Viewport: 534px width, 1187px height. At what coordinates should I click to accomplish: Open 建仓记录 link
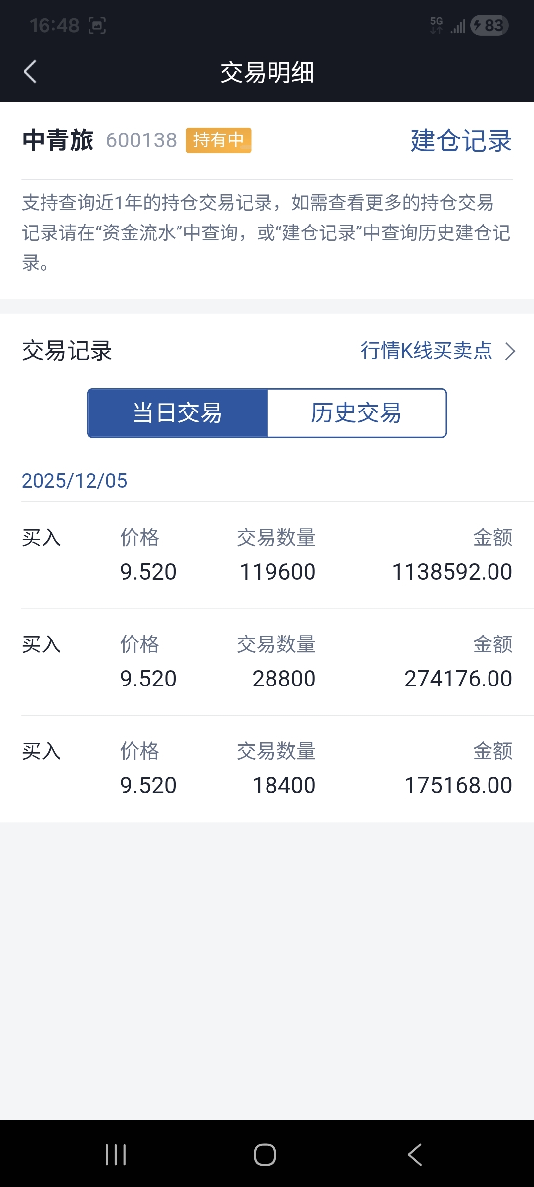coord(461,140)
